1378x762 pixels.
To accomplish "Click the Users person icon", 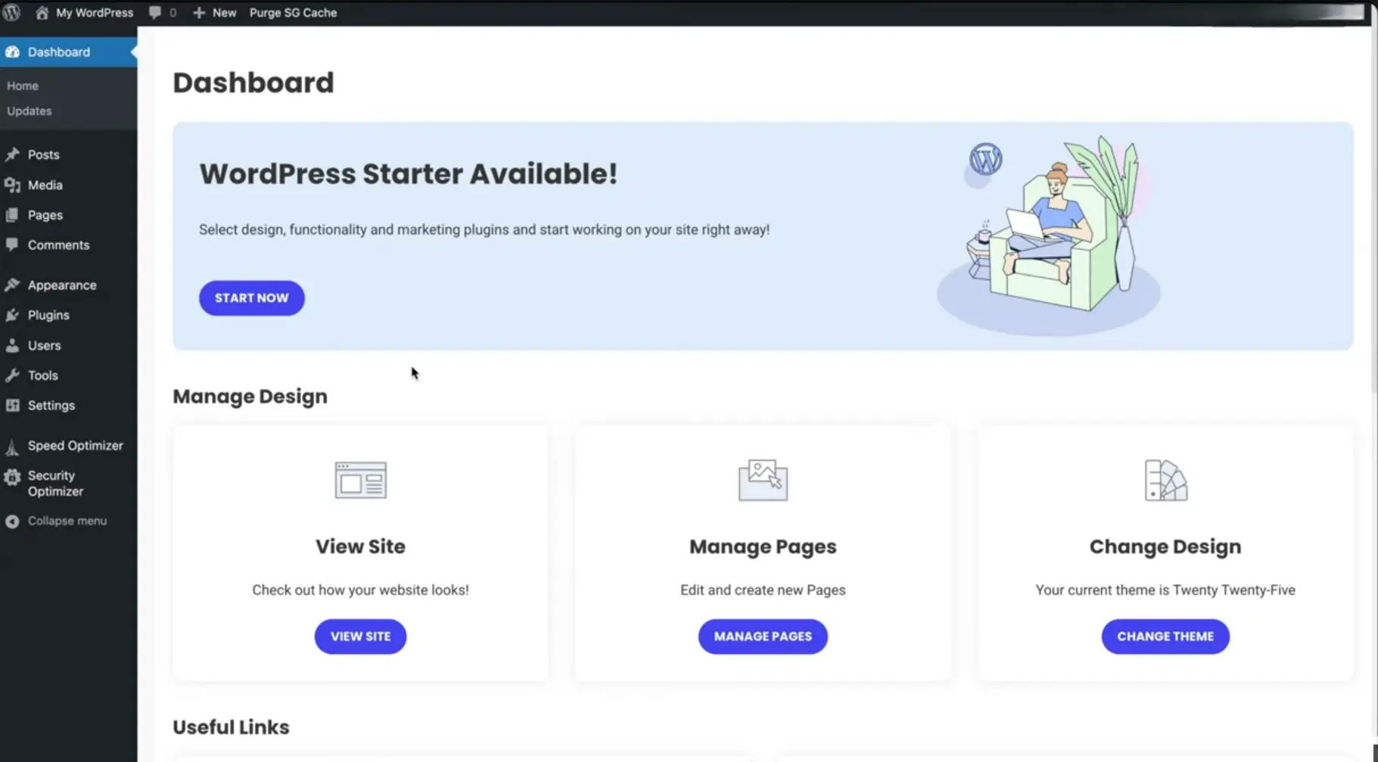I will point(12,345).
